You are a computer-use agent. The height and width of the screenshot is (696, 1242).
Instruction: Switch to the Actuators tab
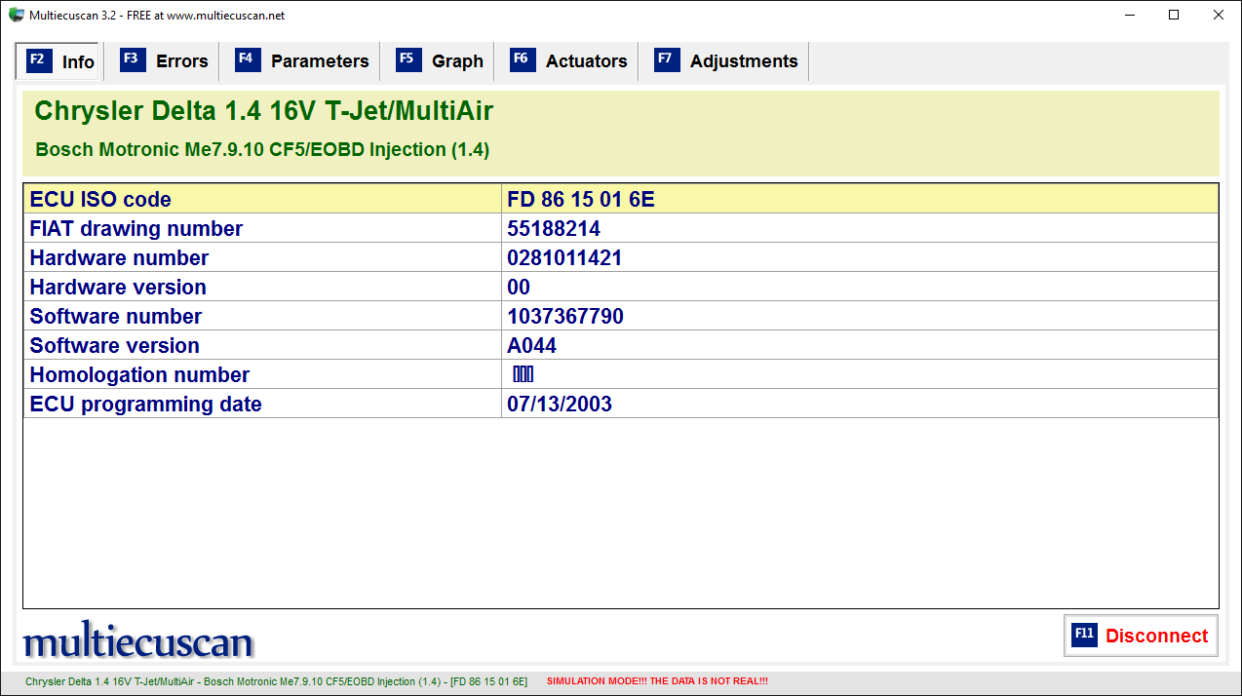585,60
